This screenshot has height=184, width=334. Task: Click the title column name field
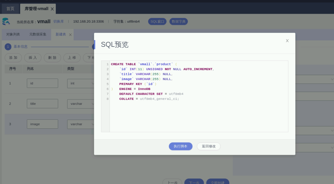(43, 104)
